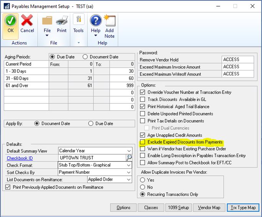Image resolution: width=262 pixels, height=217 pixels.
Task: Click the green OK checkmark icon
Action: click(x=10, y=20)
